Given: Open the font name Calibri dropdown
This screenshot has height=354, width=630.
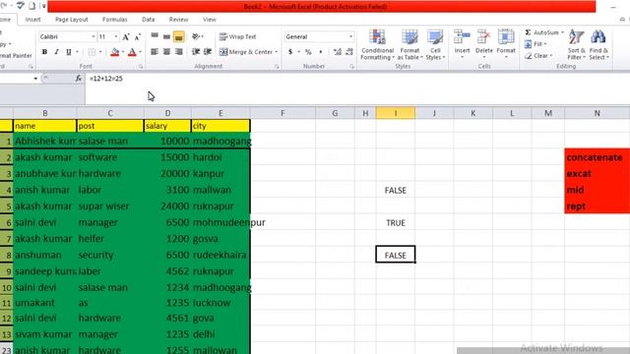Looking at the screenshot, I should (x=94, y=36).
